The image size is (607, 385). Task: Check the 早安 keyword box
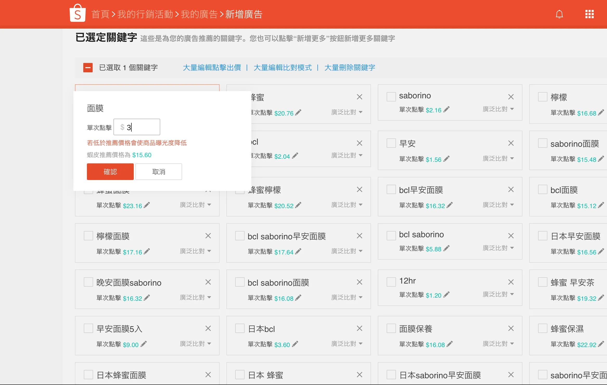point(391,143)
